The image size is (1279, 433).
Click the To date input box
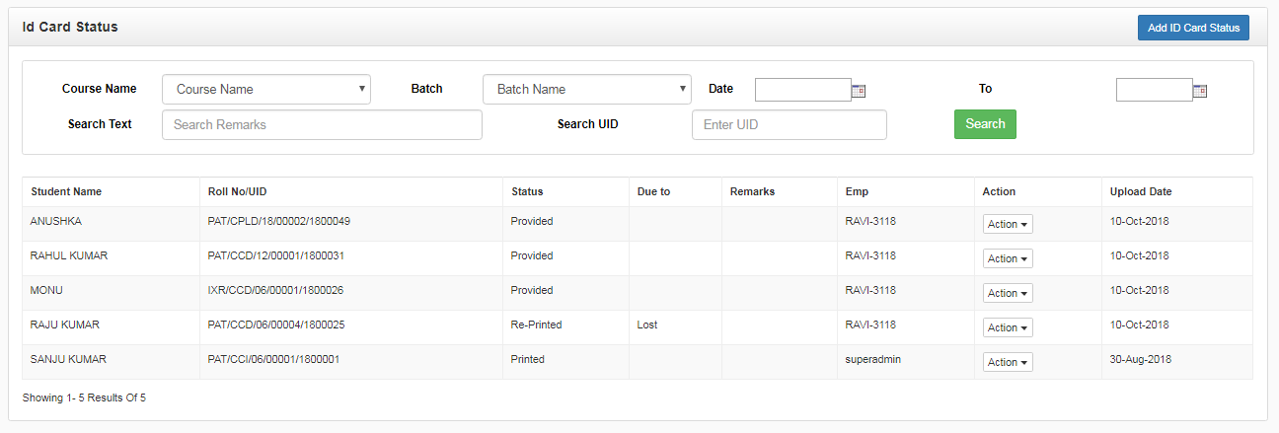1154,90
